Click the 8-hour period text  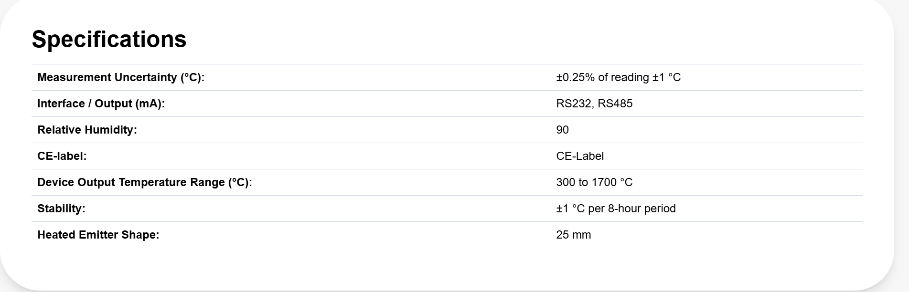pos(642,209)
